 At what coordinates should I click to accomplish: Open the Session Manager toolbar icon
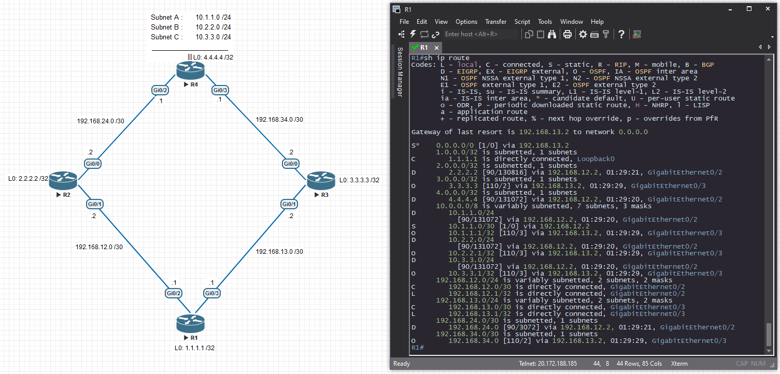[402, 34]
